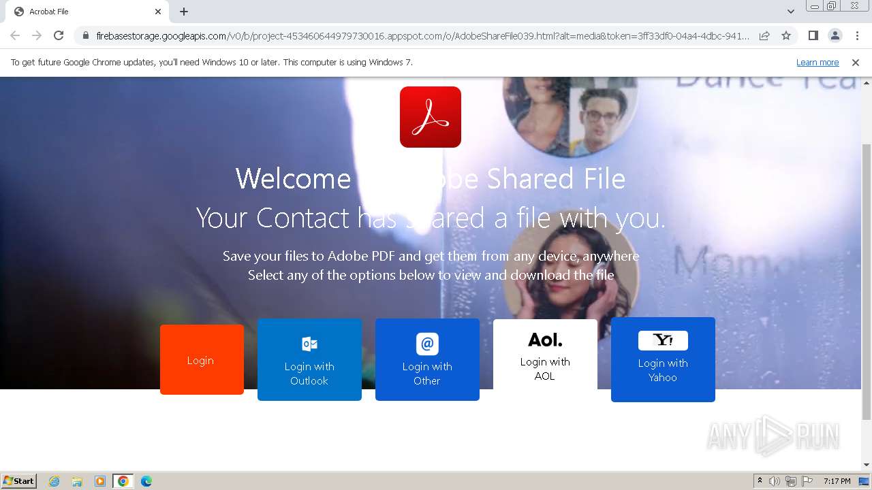Open the Windows Start menu
Image resolution: width=872 pixels, height=490 pixels.
pos(19,480)
